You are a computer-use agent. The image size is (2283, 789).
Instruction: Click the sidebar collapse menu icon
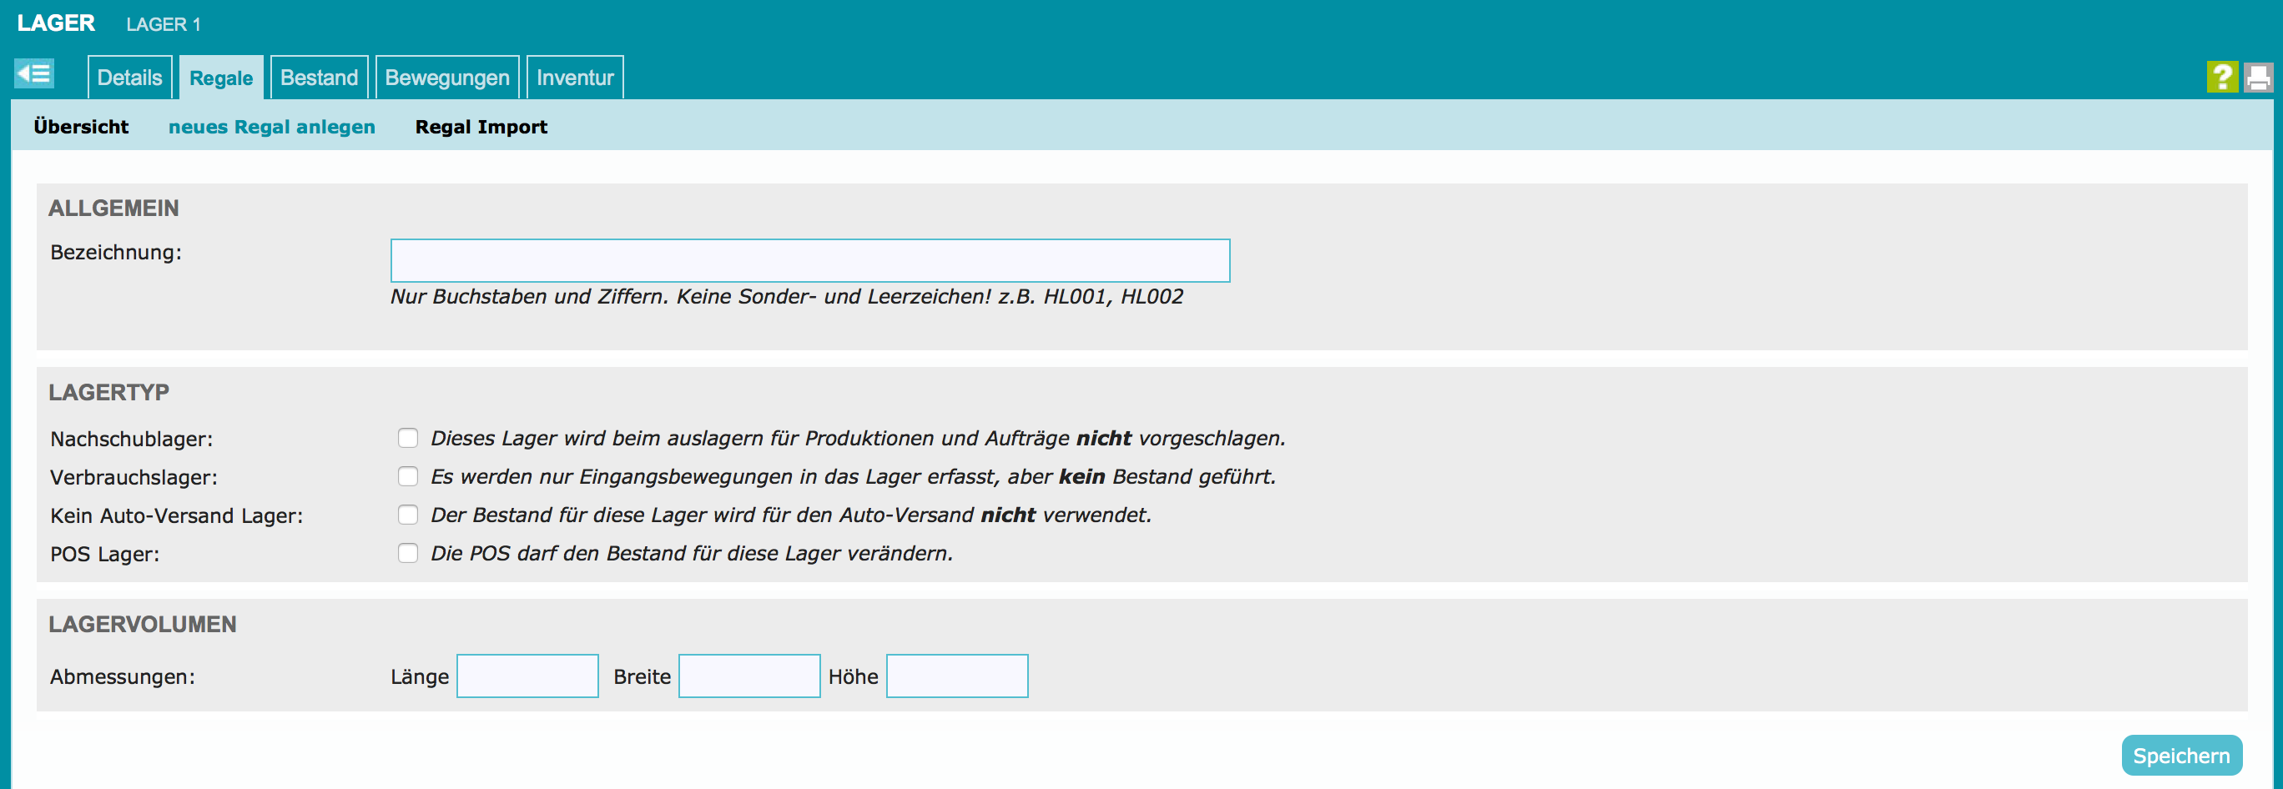34,73
